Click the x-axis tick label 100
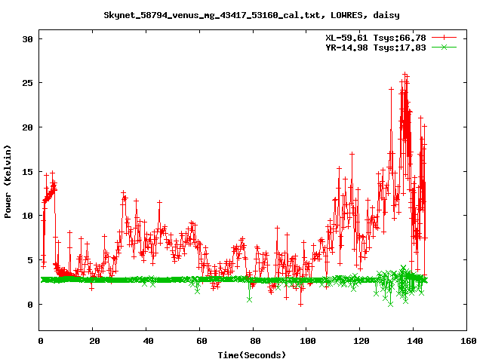483x362 pixels. [308, 341]
